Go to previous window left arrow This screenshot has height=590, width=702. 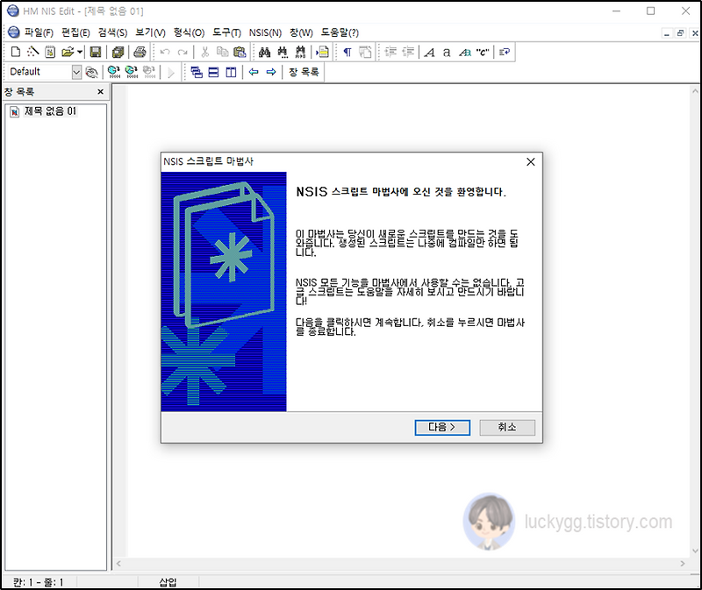pos(254,72)
